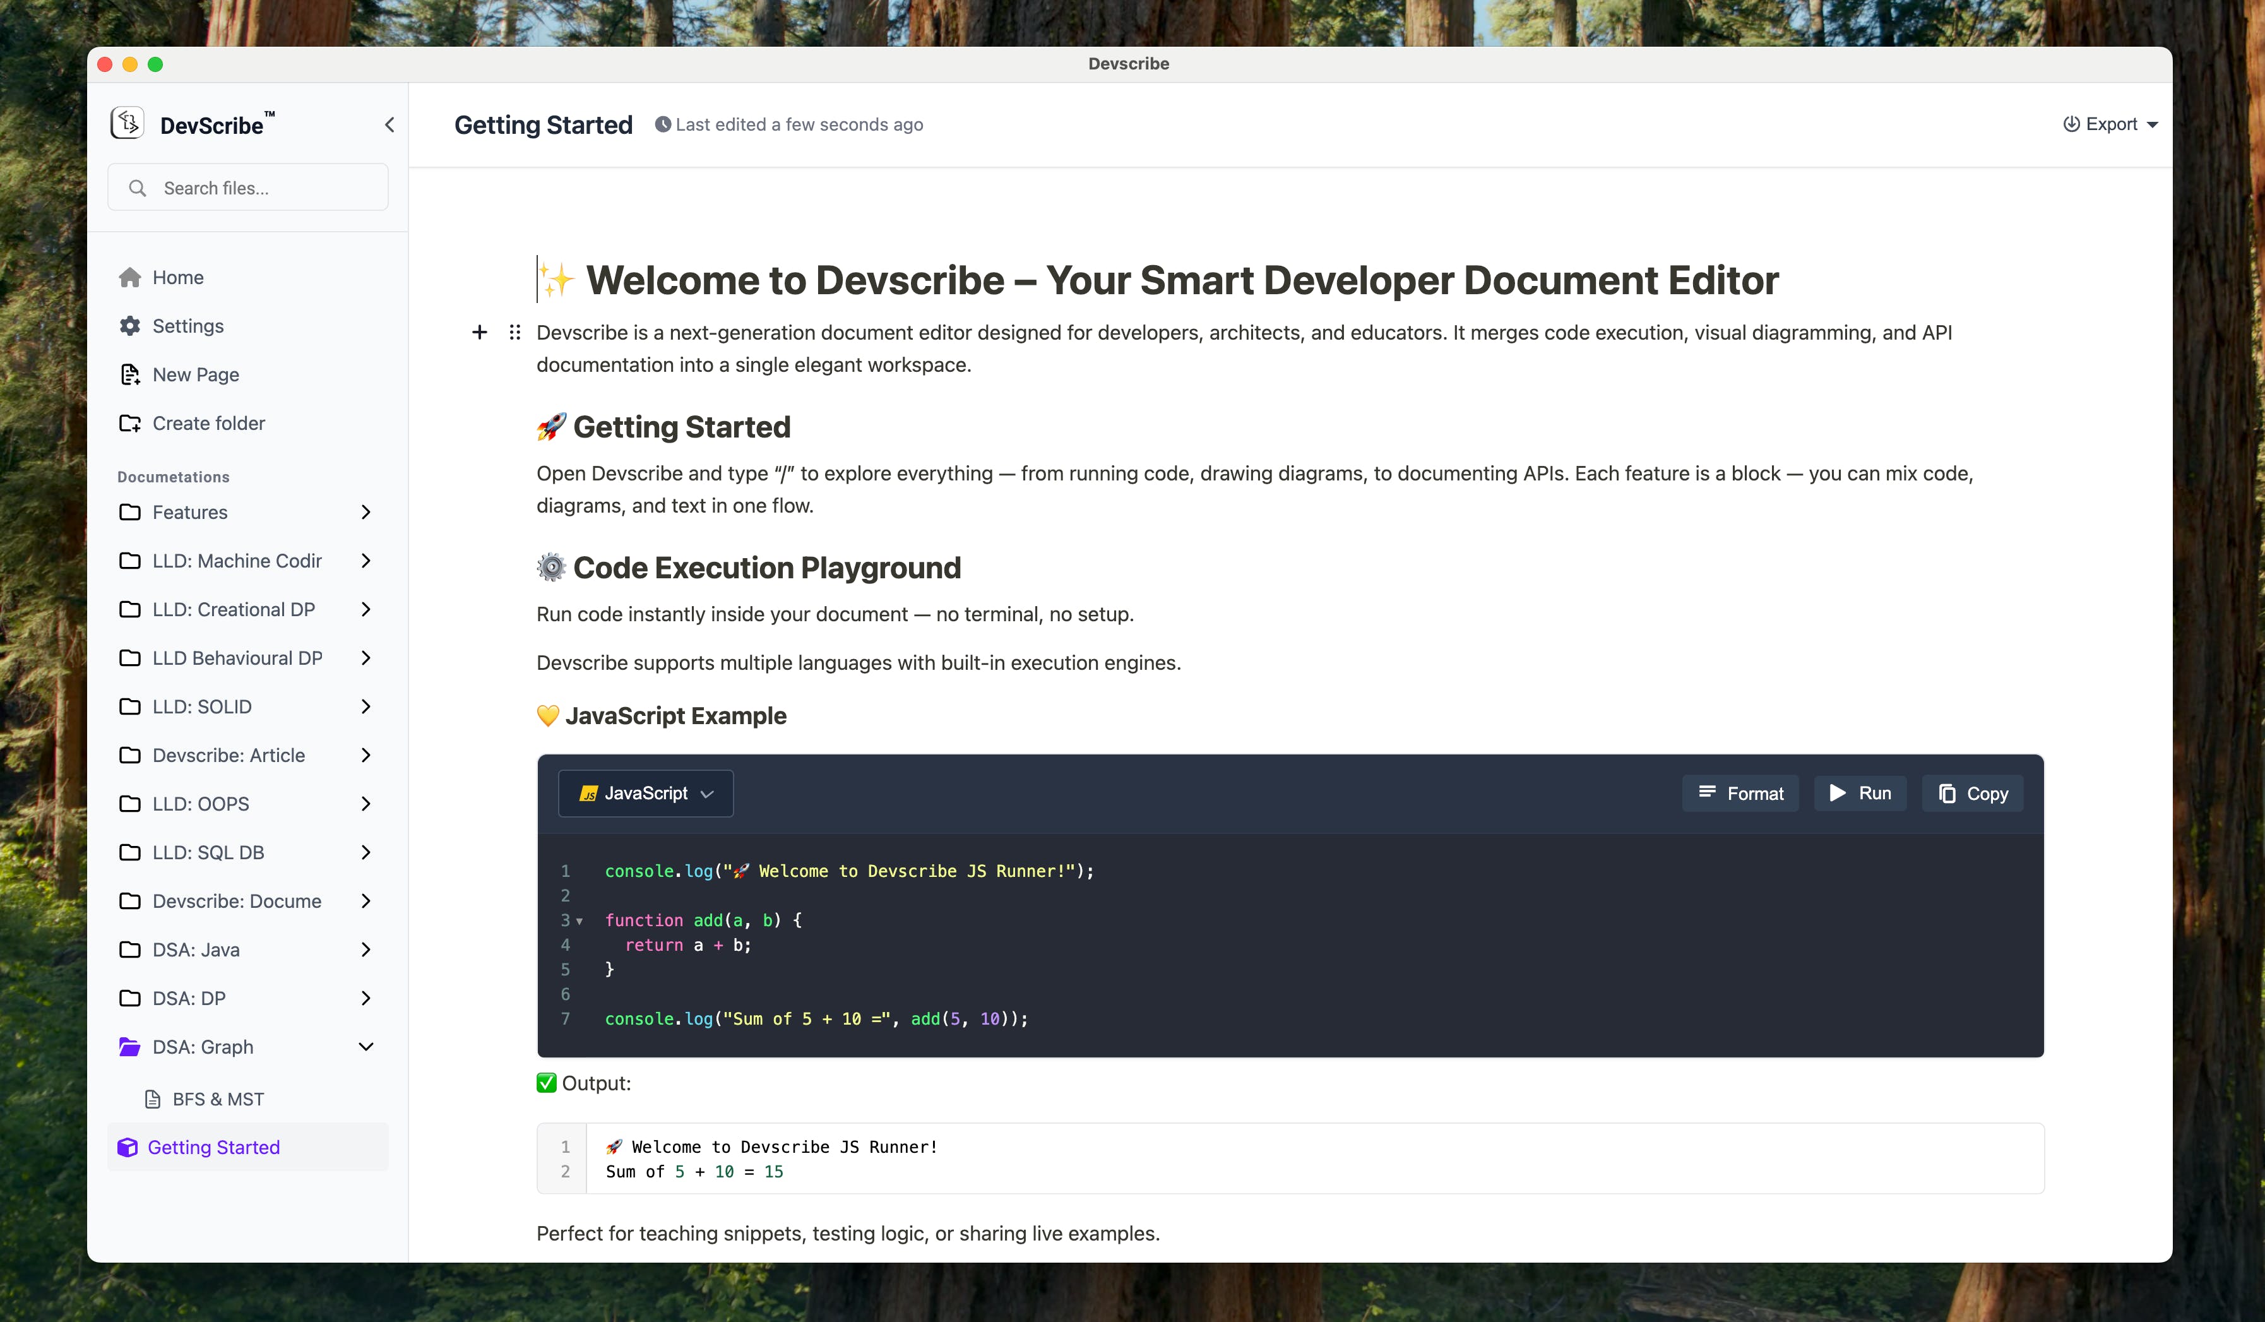Format the JavaScript code
The width and height of the screenshot is (2265, 1322).
[1740, 794]
